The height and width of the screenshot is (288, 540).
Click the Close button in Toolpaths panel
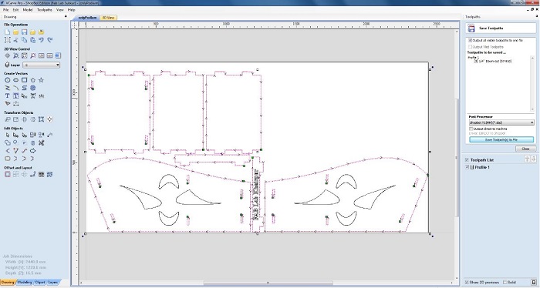tap(525, 149)
